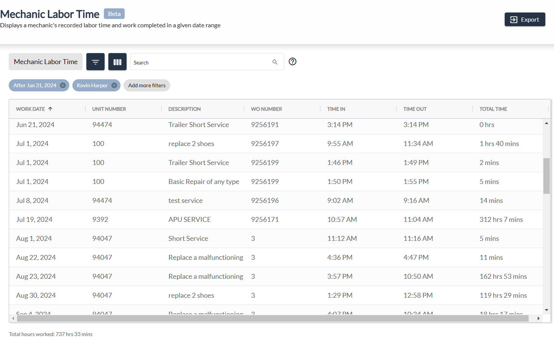Toggle sorting on the Description column
The width and height of the screenshot is (554, 344).
185,109
